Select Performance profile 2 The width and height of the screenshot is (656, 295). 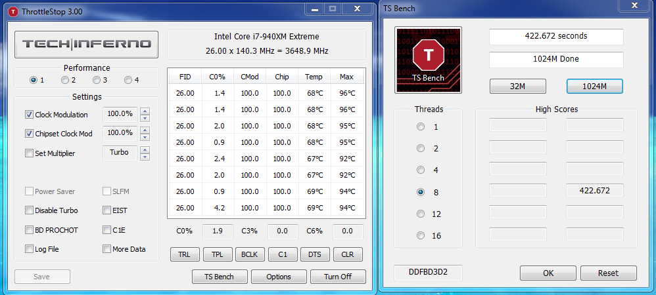point(65,80)
